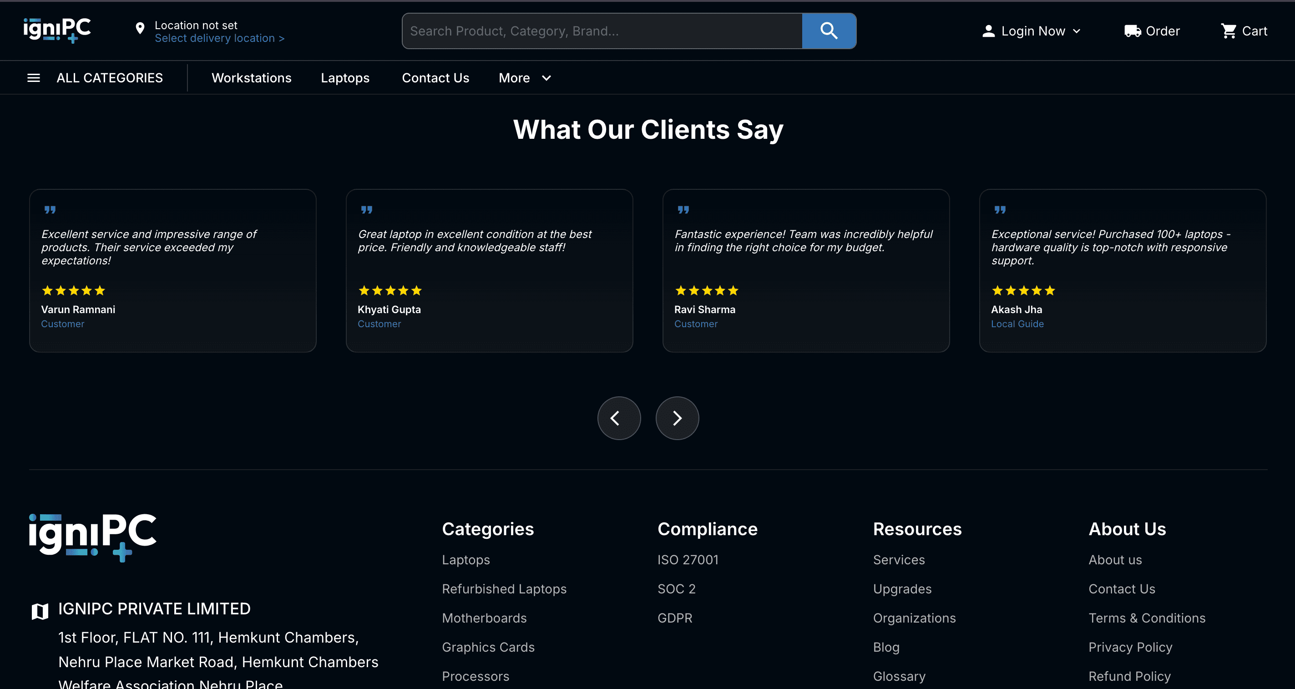Open Contact Us in the navigation bar

pyautogui.click(x=435, y=78)
